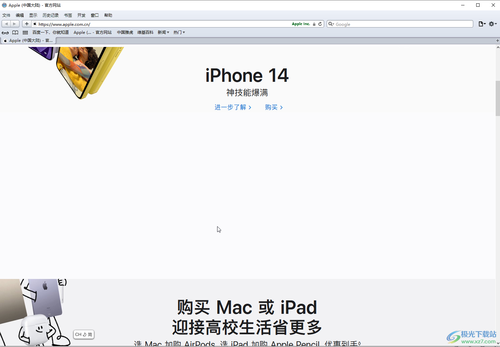Click the 购买 Mac 或 iPad heading
The height and width of the screenshot is (347, 500).
click(247, 307)
